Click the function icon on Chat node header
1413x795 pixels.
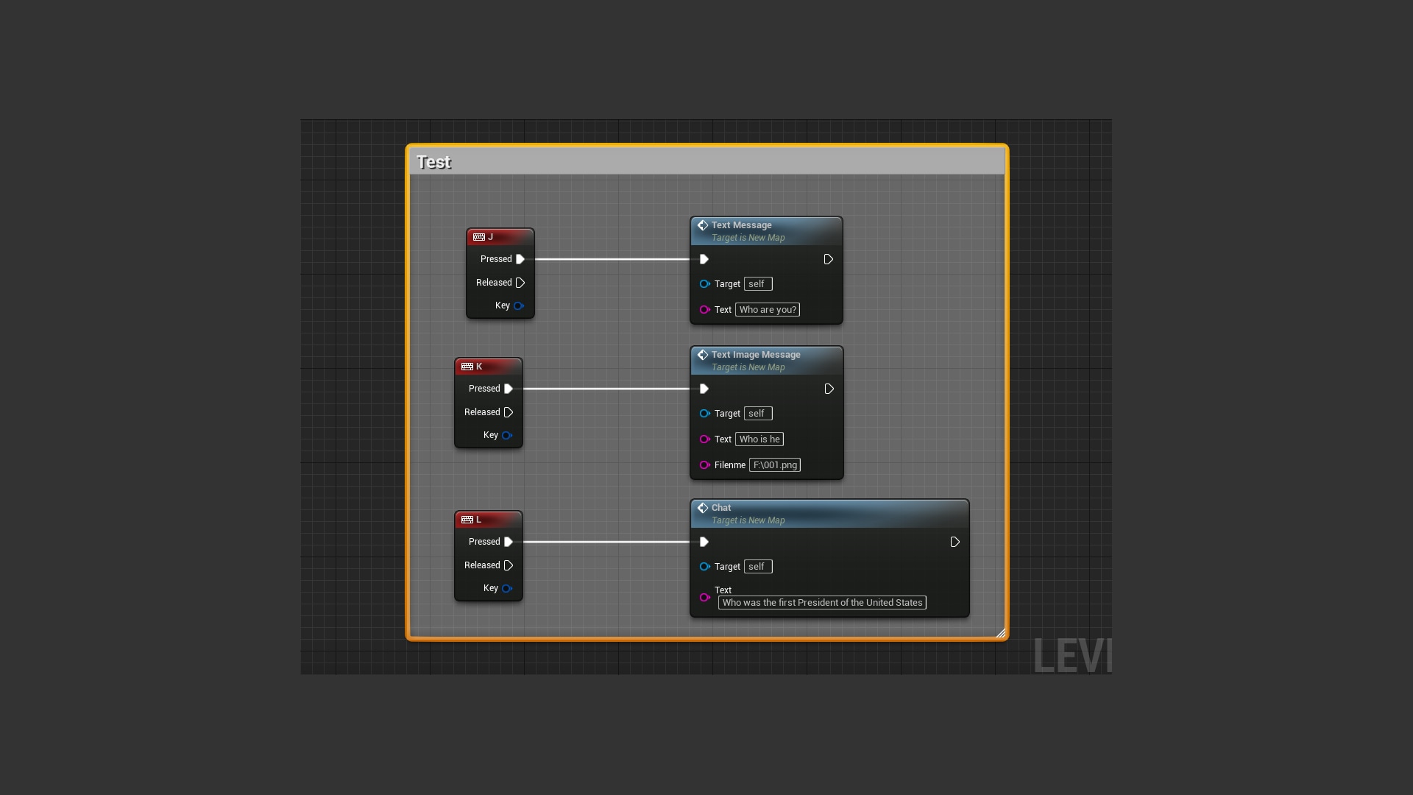pos(703,508)
